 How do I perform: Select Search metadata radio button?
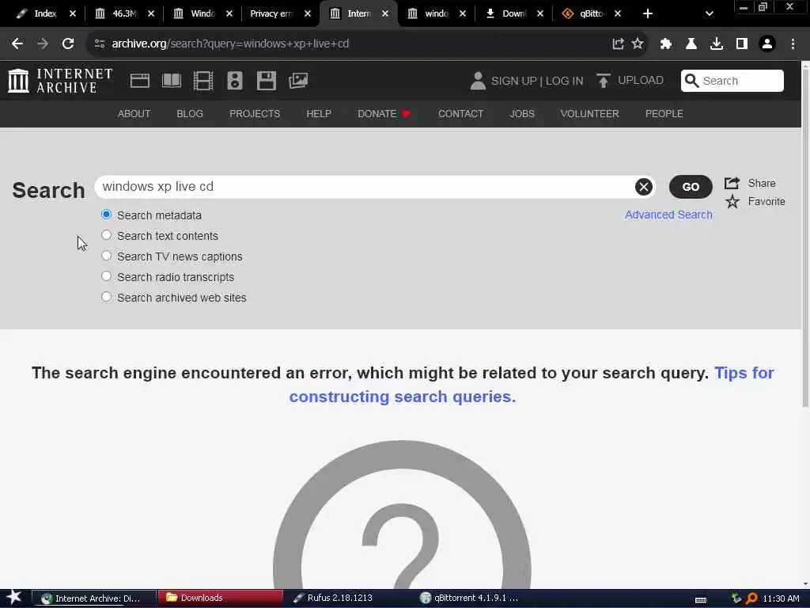[107, 215]
